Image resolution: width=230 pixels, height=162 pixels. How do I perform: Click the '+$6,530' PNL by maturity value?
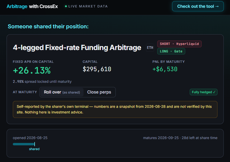tap(165, 69)
